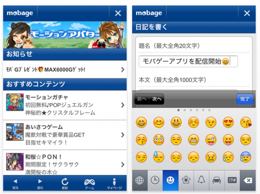Click mobage logo on left screen

pos(20,13)
